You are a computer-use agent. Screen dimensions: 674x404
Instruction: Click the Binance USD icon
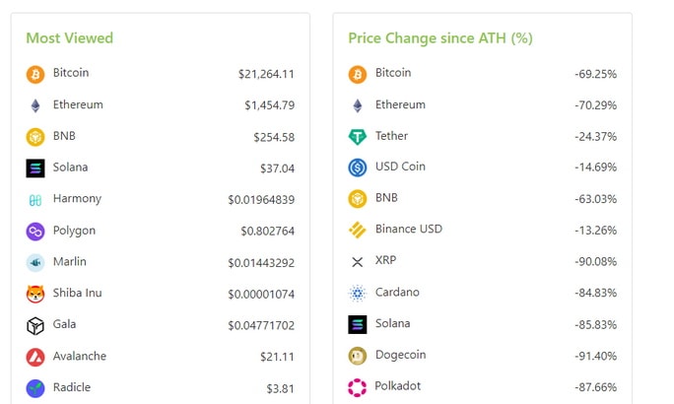point(358,230)
